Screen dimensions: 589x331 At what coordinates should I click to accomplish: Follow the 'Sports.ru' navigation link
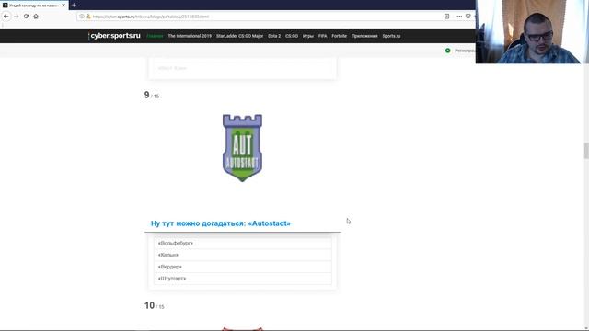pos(391,36)
